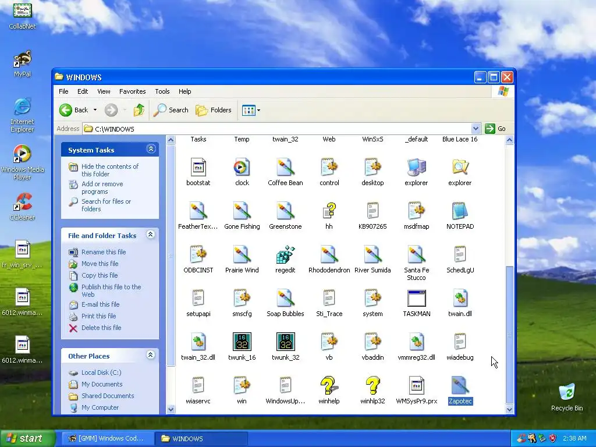Image resolution: width=596 pixels, height=447 pixels.
Task: Select the Rhododendron bitmap icon
Action: [x=329, y=255]
